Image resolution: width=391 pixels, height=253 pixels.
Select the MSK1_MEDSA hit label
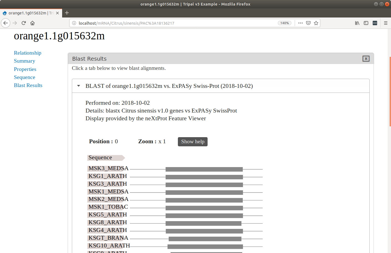108,192
